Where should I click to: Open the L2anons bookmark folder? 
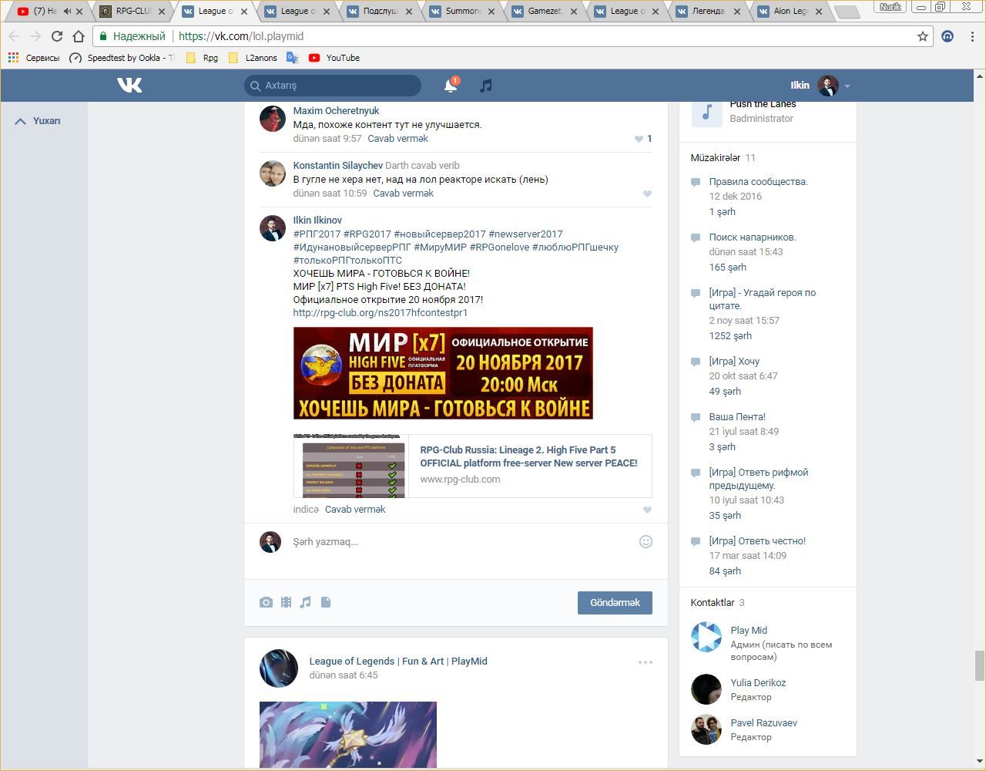(x=253, y=58)
